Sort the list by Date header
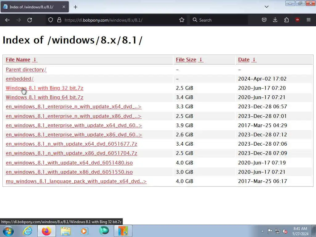 pos(247,60)
